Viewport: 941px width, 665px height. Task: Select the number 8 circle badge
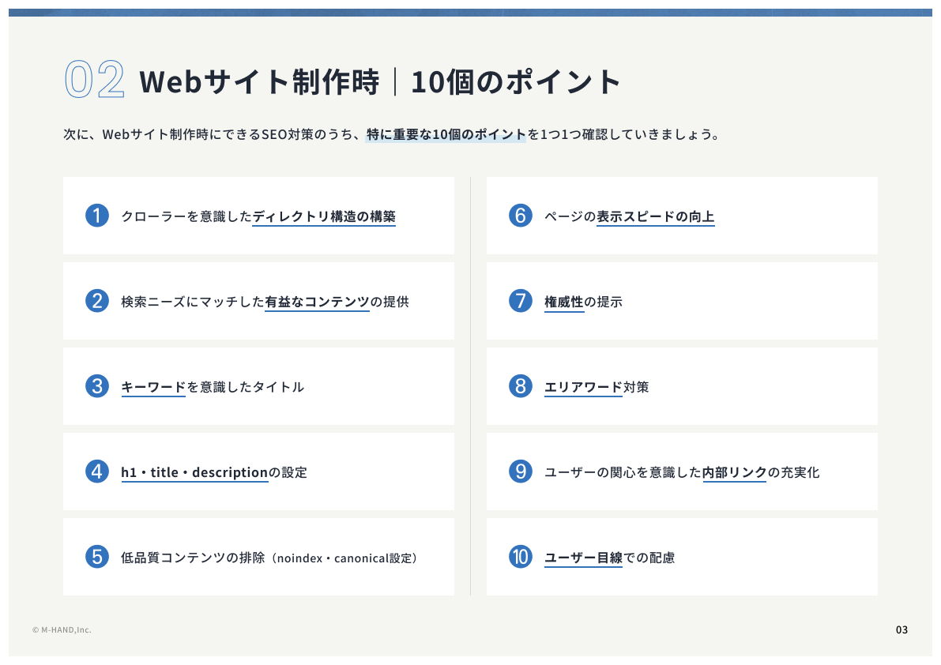point(520,386)
